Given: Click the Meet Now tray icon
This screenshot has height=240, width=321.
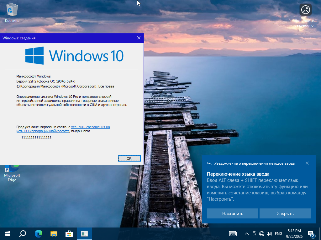Looking at the screenshot, I should (x=254, y=234).
